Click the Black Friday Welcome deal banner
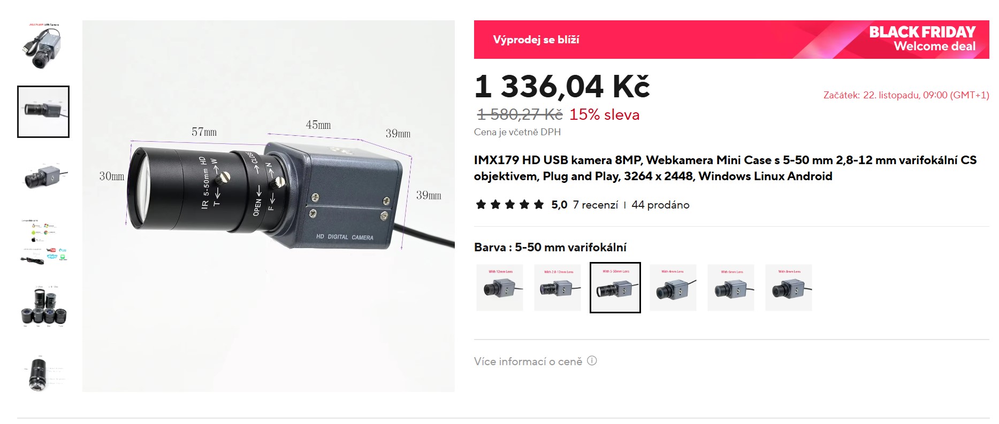 [x=731, y=40]
